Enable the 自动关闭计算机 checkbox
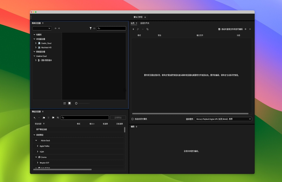282x182 pixels. tap(133, 119)
